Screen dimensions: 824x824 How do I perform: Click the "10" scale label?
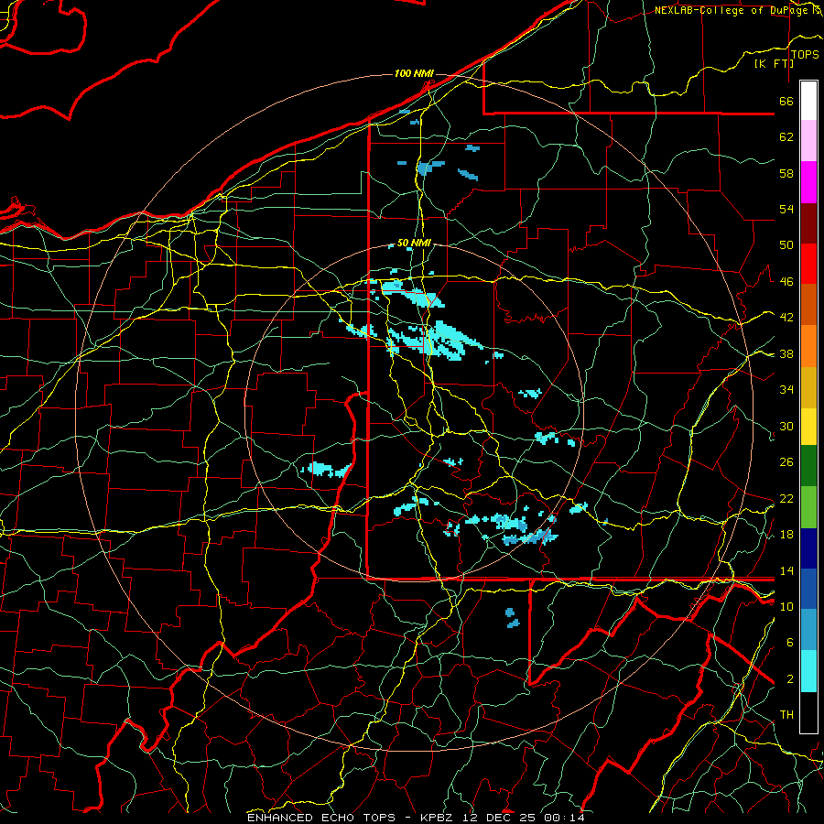pos(786,606)
